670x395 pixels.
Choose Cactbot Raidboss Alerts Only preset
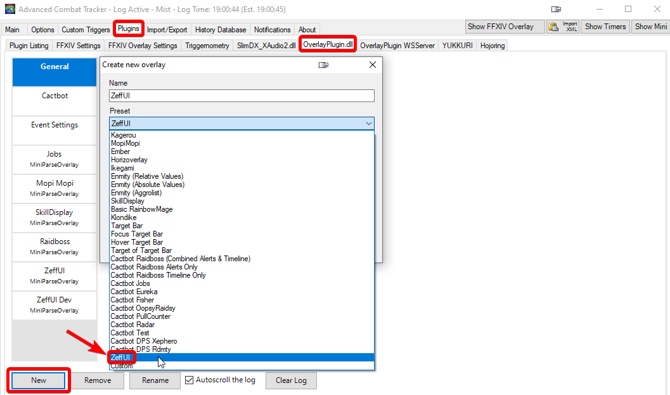(242, 267)
